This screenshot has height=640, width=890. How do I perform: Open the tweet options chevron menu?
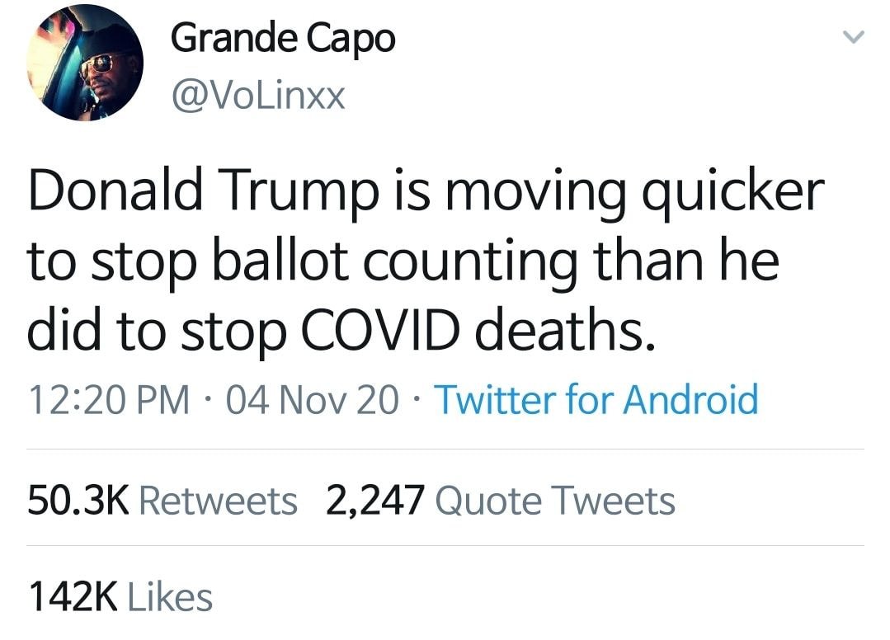click(x=855, y=38)
